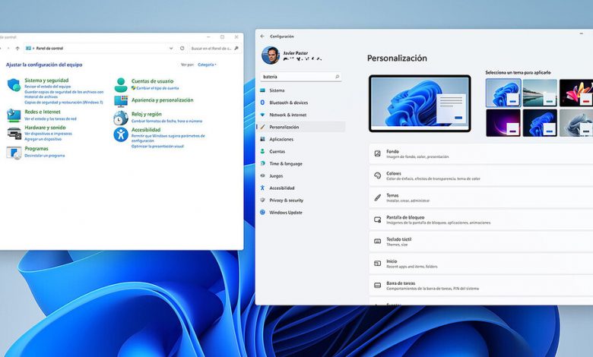Screen dimensions: 593x357
Task: Click the Windows Update sidebar icon
Action: [x=262, y=213]
